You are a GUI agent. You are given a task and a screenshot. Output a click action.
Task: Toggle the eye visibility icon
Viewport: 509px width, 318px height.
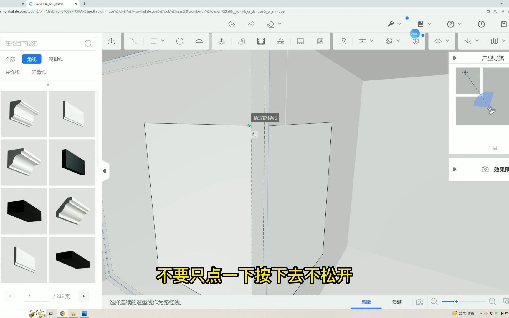(438, 41)
